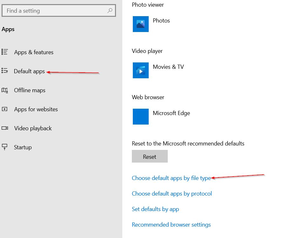Click the Offline maps icon
Screen dimensions: 305x238
coord(5,90)
